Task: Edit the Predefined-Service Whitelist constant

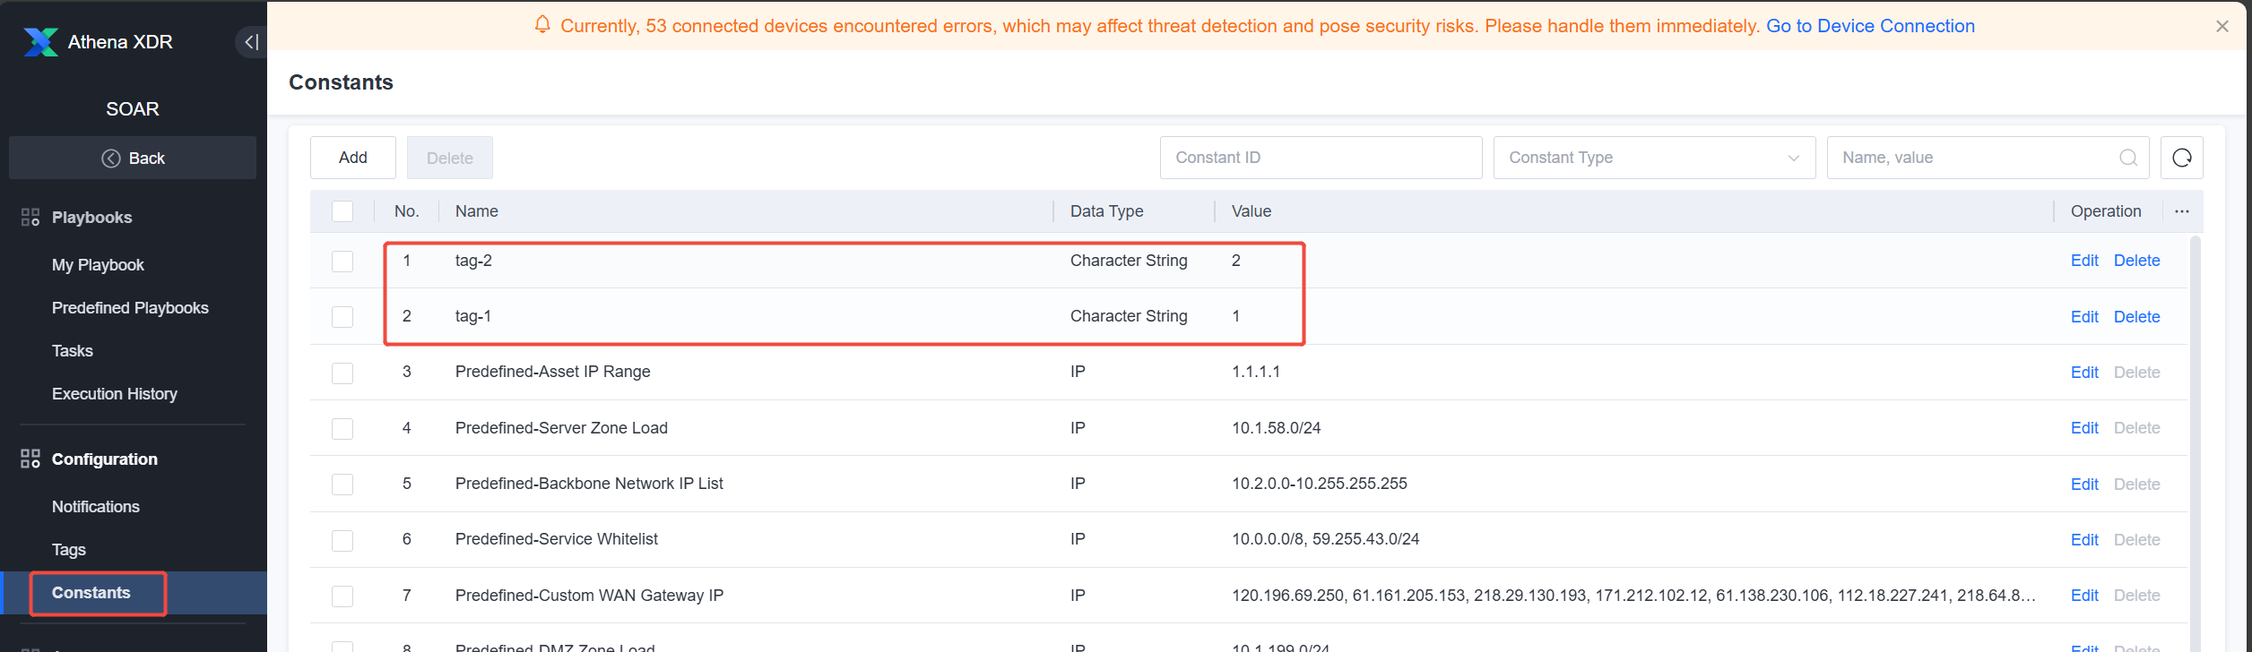Action: 2084,540
